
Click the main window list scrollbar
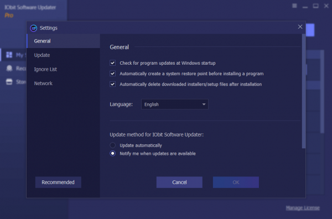click(322, 92)
